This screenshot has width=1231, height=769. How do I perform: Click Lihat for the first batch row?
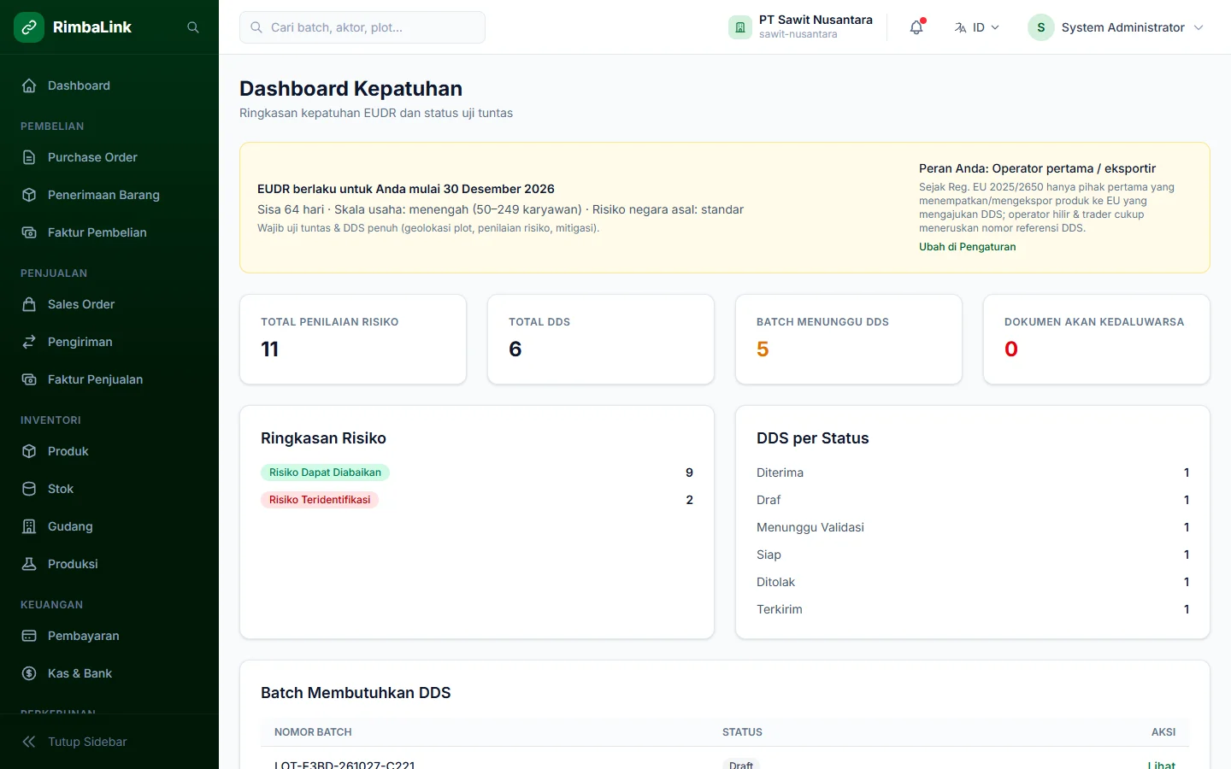point(1161,765)
